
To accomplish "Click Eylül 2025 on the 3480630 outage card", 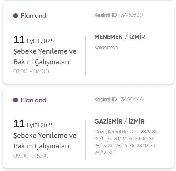I will (x=40, y=41).
